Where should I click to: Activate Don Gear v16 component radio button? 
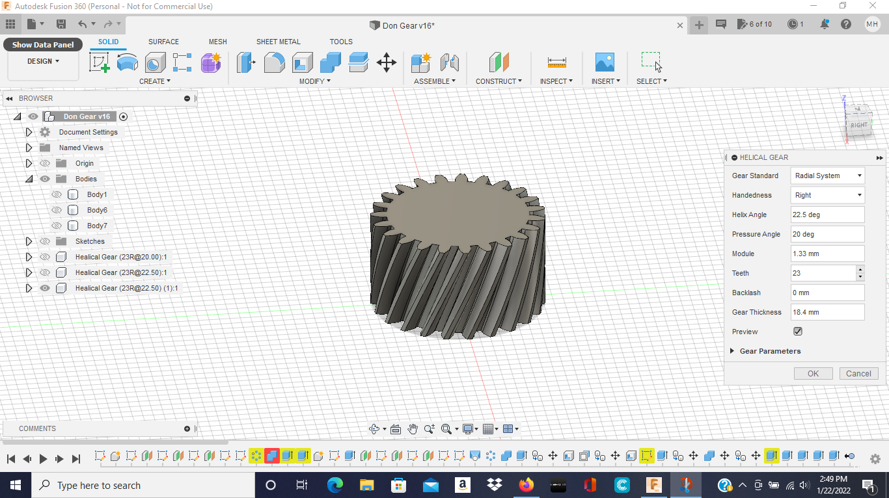pos(124,116)
